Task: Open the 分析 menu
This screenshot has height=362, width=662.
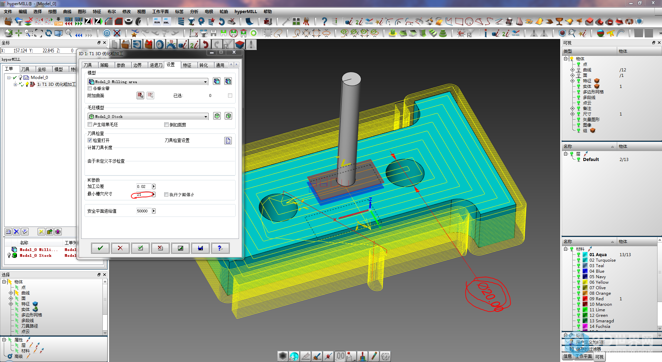Action: pos(194,11)
